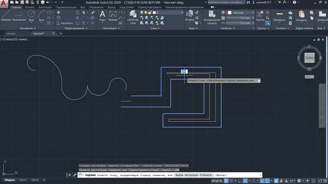
Task: Toggle object snap tracking in status bar
Action: [x=262, y=181]
